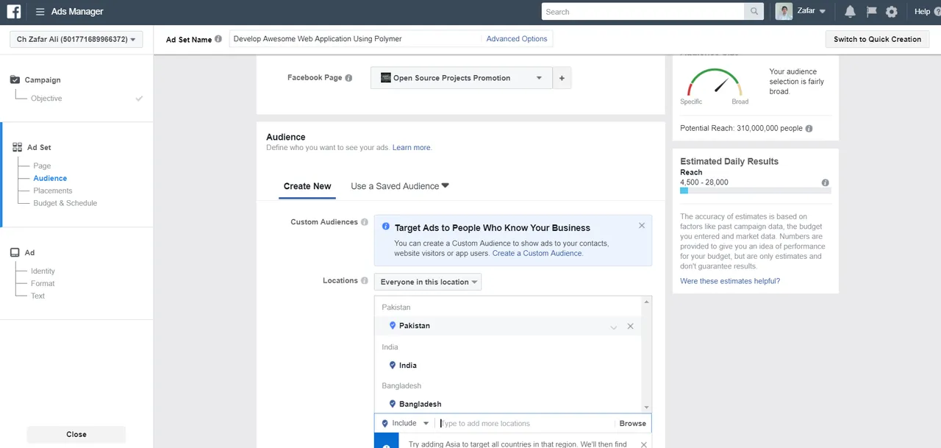Click Zafar profile picture
941x448 pixels.
click(x=784, y=12)
